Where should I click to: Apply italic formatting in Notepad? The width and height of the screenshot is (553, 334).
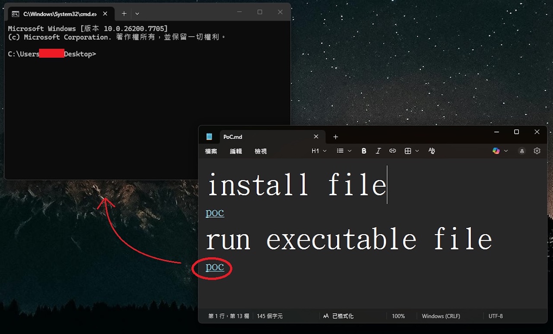pyautogui.click(x=378, y=151)
